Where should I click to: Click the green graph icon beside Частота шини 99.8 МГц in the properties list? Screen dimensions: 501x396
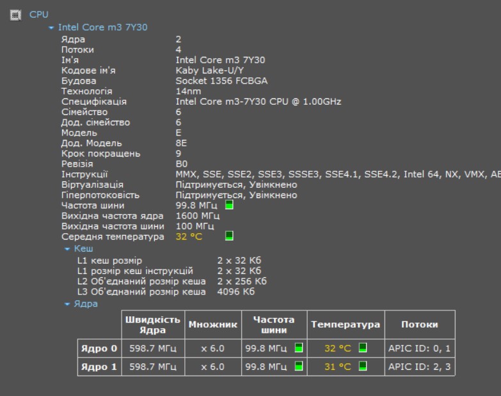229,205
